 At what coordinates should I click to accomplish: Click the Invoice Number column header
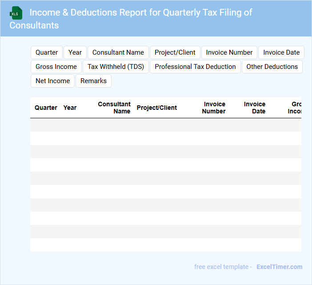click(x=214, y=108)
